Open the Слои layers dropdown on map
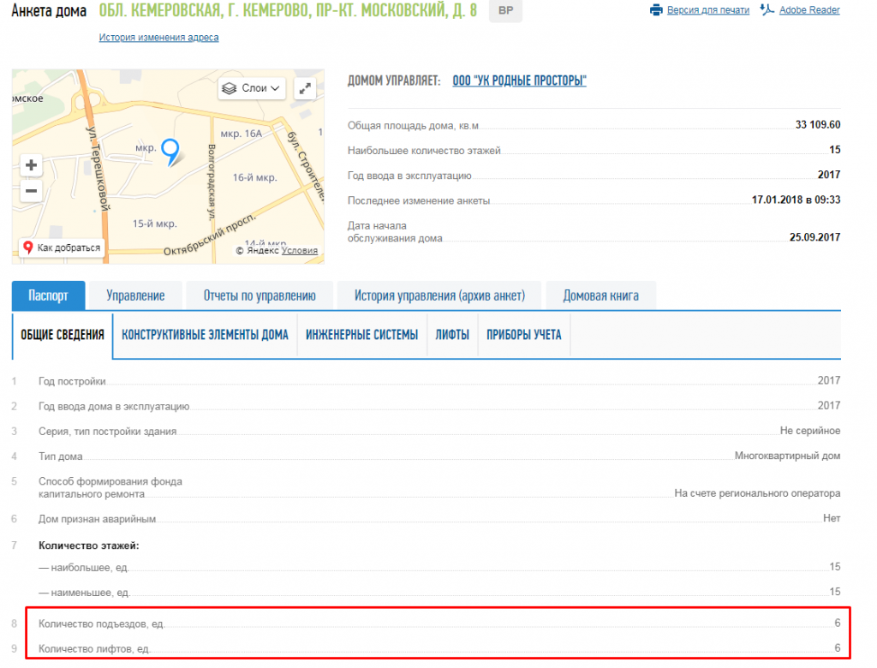Viewport: 877px width, 668px height. tap(251, 88)
